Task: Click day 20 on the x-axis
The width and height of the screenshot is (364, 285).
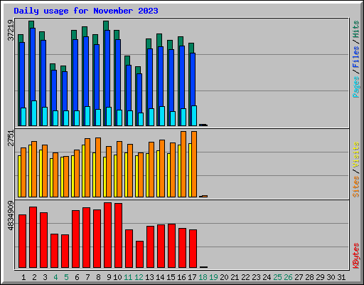Action: point(224,277)
